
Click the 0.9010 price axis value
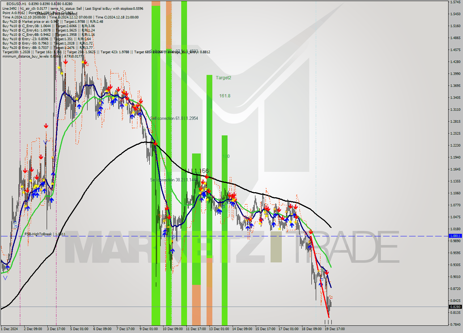[x=455, y=277]
